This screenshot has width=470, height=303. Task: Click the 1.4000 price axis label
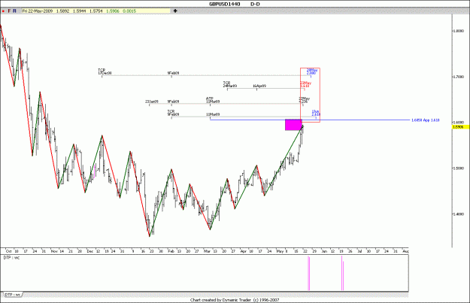click(458, 214)
